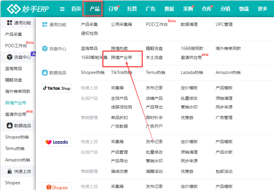Screen dimensions: 274x190
Task: Click the hamburger menu icon
Action: (x=62, y=9)
